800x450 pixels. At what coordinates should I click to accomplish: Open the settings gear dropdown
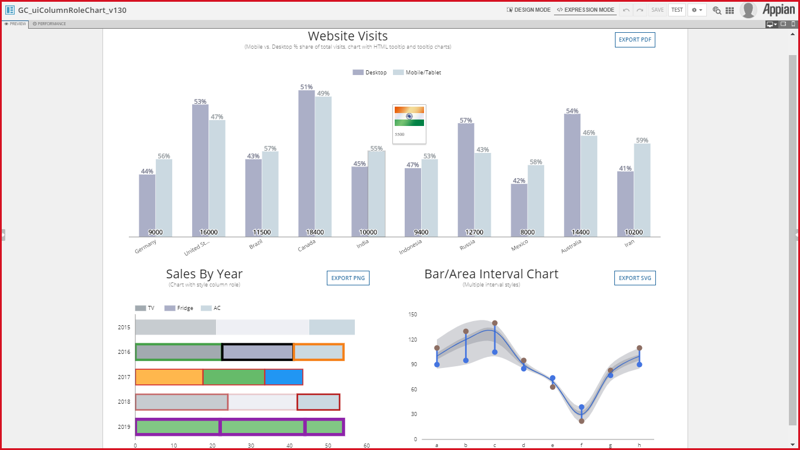pos(696,10)
